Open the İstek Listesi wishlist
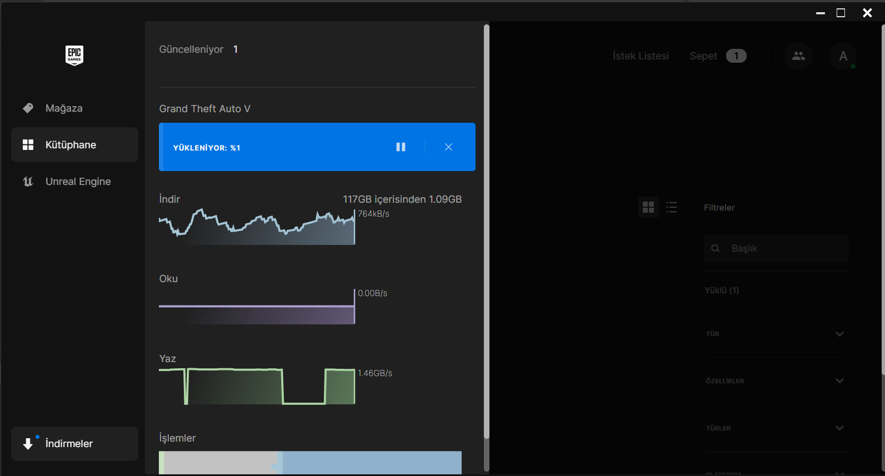885x476 pixels. click(x=641, y=56)
